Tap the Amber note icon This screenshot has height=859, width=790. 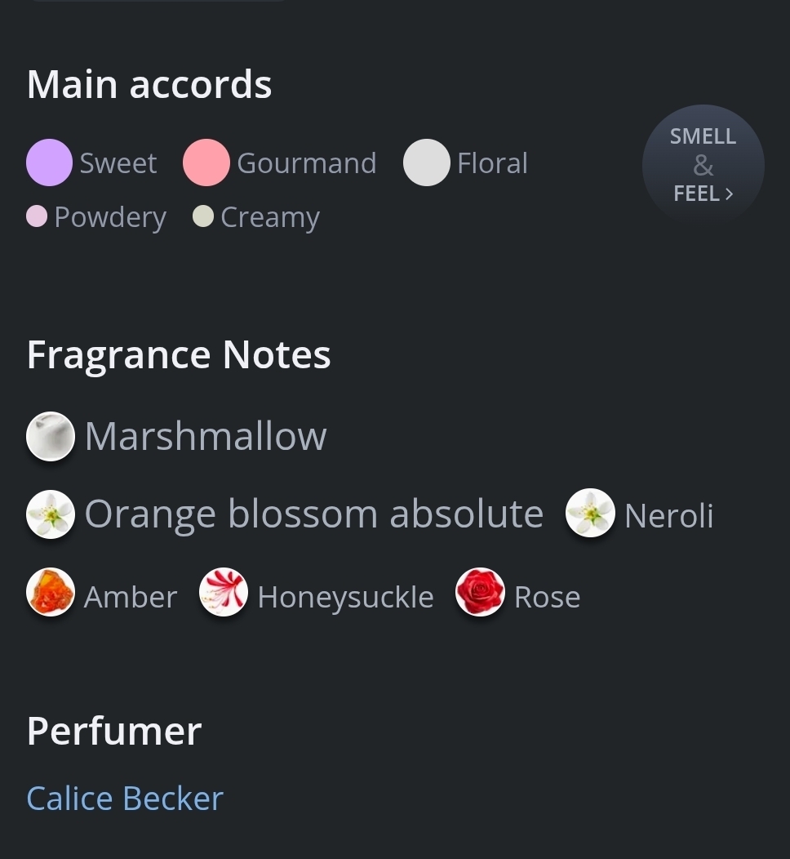tap(51, 592)
